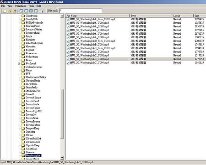Click the File mask input field
The image size is (206, 165).
pos(81,10)
